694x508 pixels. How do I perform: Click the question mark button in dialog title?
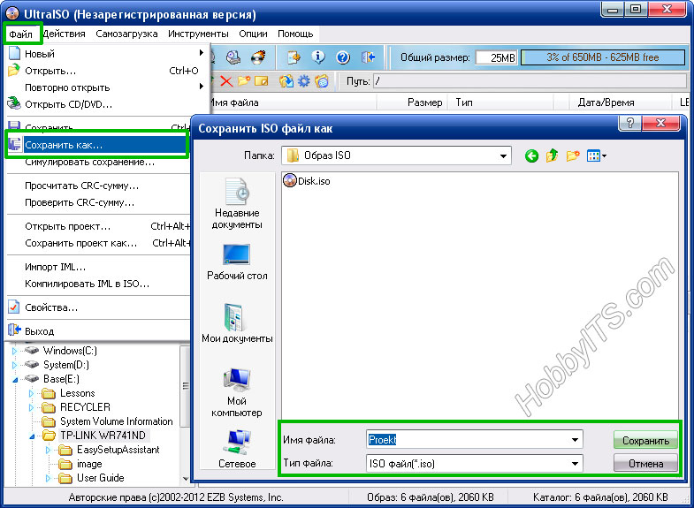(x=629, y=123)
